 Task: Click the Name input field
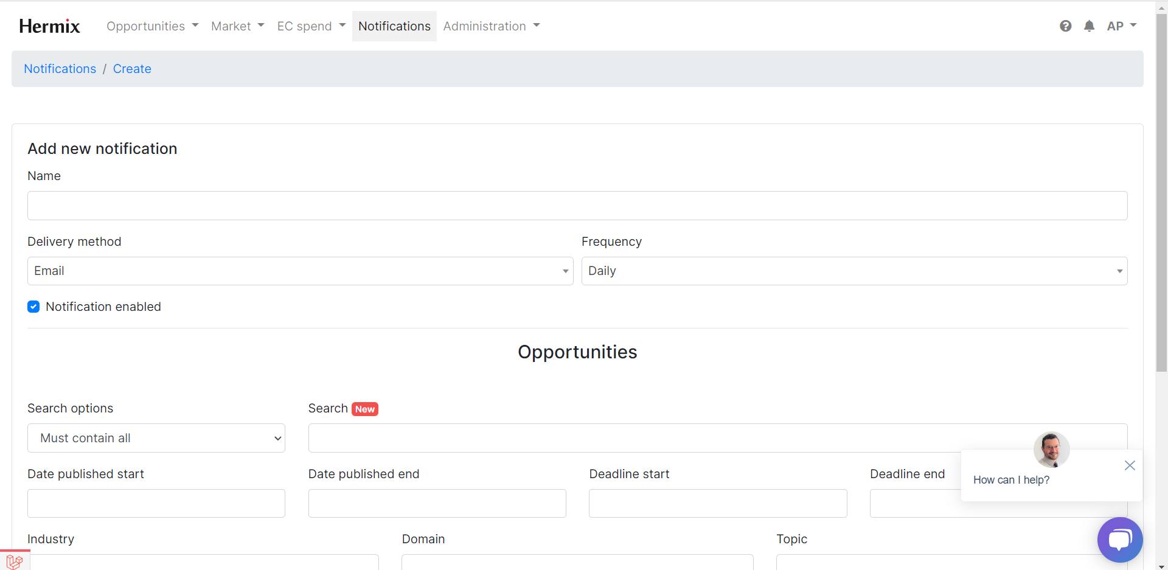(x=577, y=206)
